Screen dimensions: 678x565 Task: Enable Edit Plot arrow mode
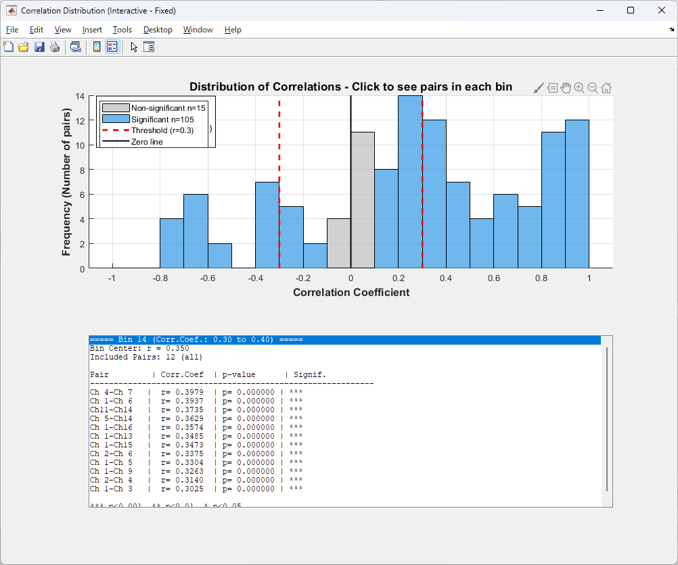point(134,47)
